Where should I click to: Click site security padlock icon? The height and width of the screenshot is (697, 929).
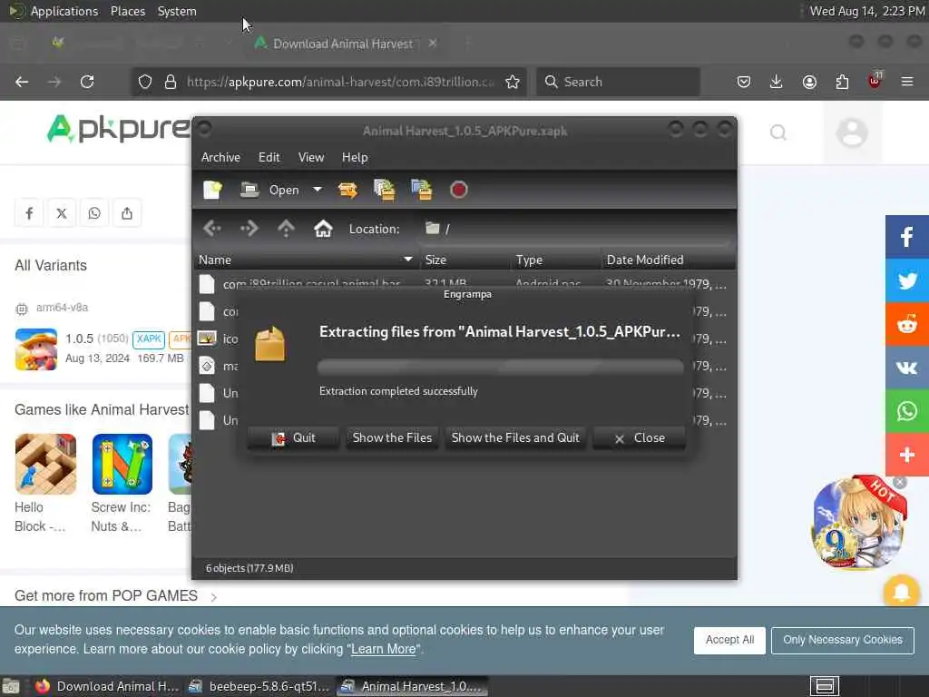click(x=171, y=82)
